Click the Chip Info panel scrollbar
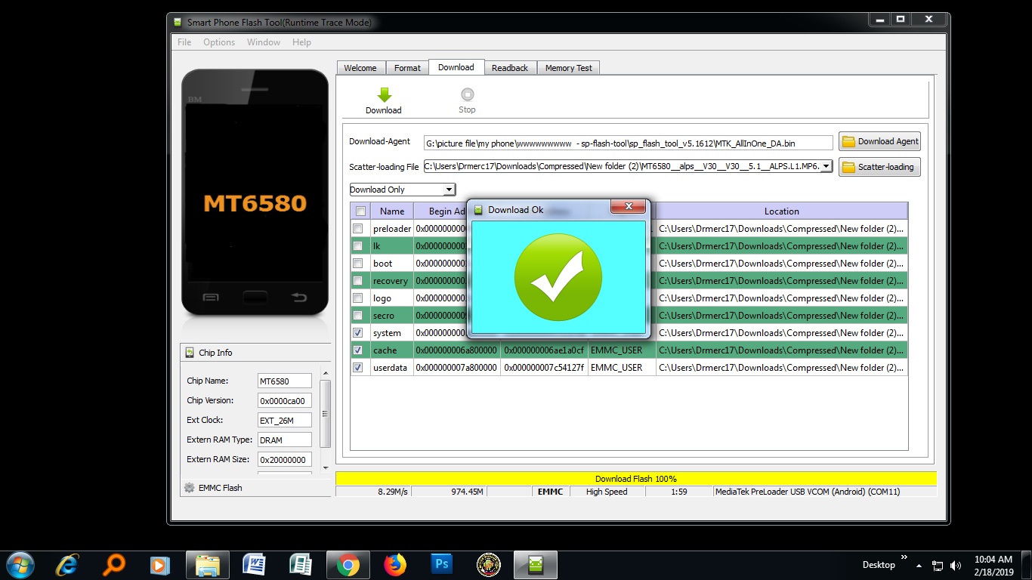The height and width of the screenshot is (580, 1032). click(326, 414)
